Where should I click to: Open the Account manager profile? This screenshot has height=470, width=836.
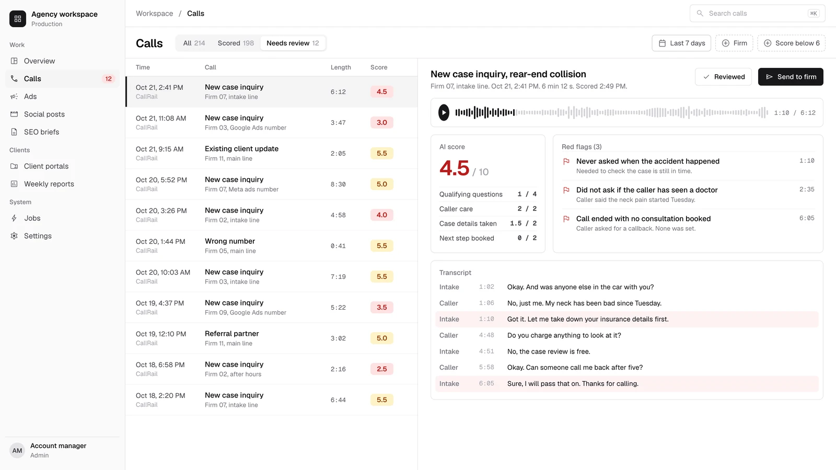(62, 451)
